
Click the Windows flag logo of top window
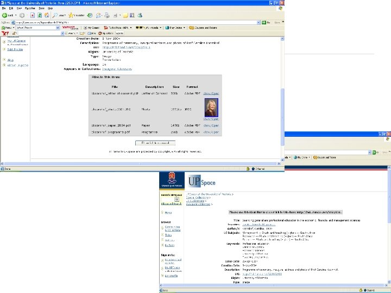pyautogui.click(x=281, y=8)
